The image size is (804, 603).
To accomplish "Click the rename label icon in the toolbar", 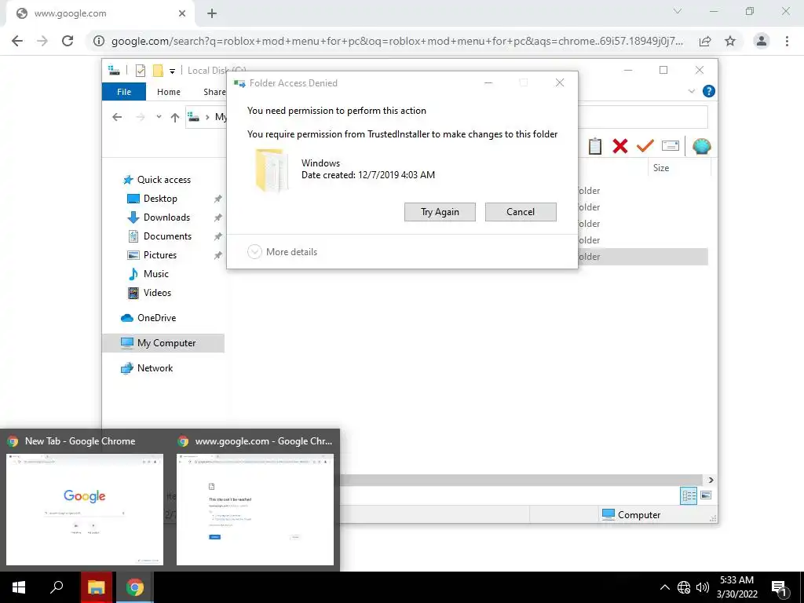I will tap(671, 145).
